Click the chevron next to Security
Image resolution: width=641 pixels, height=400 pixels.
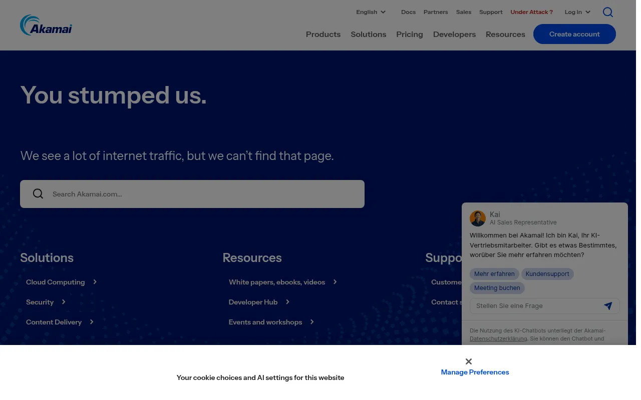(64, 302)
